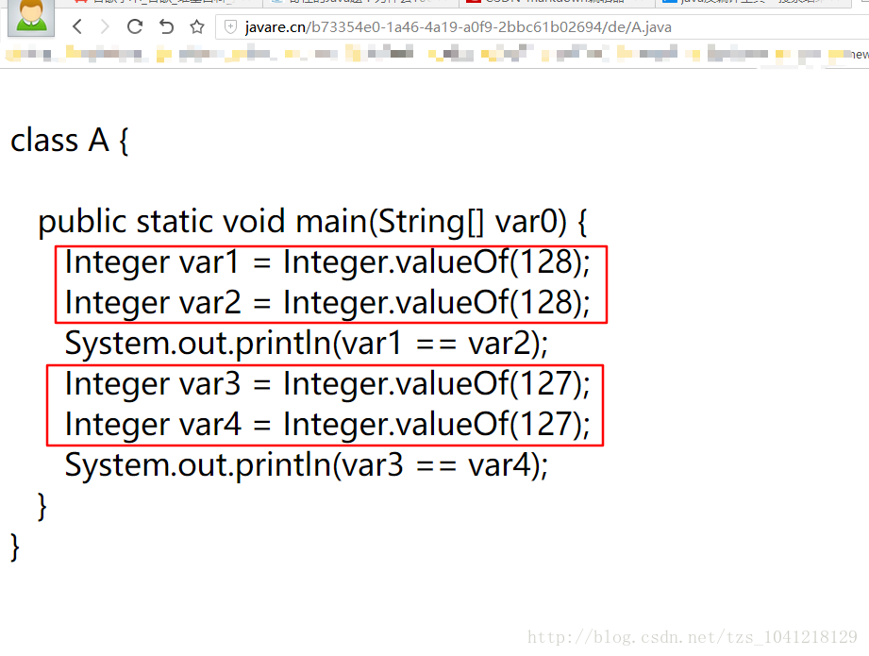Click the red CSDN favicon on its tab

coord(475,4)
